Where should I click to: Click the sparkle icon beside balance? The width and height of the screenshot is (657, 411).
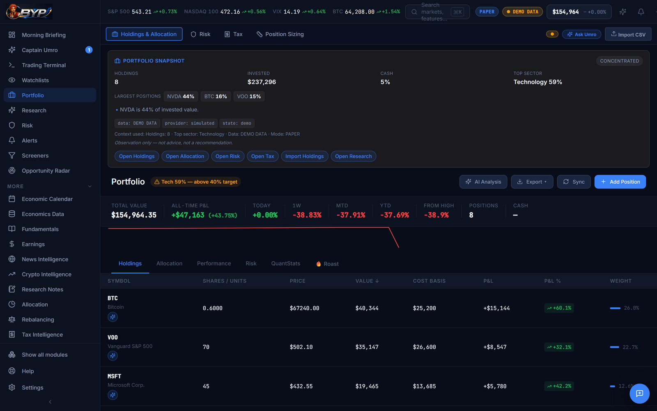[623, 12]
